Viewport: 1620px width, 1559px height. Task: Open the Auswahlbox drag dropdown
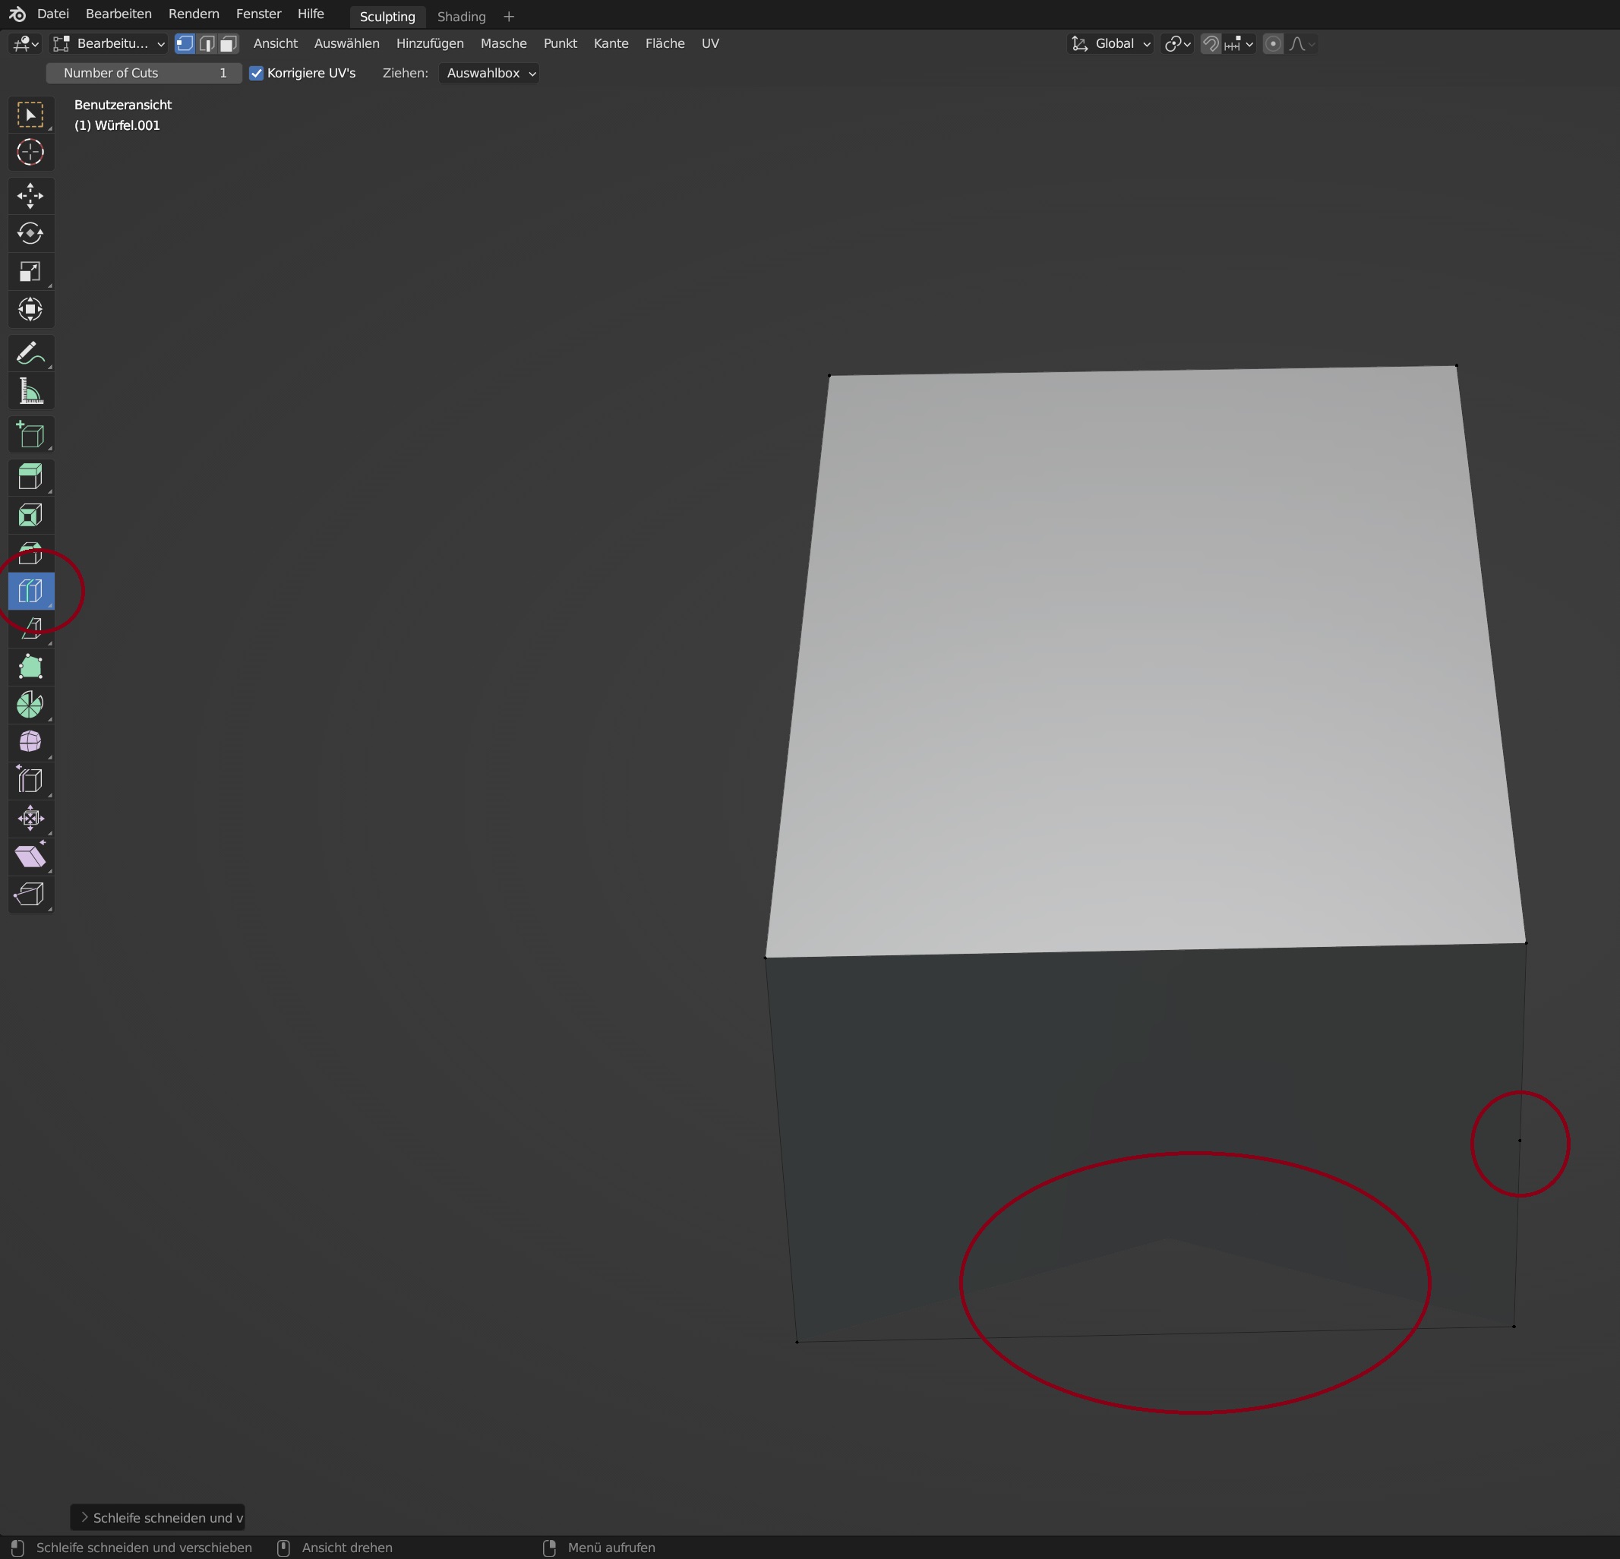pyautogui.click(x=489, y=74)
